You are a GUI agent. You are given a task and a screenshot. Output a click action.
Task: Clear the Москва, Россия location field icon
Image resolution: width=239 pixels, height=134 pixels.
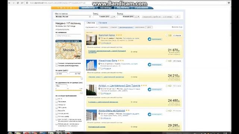tap(90, 17)
